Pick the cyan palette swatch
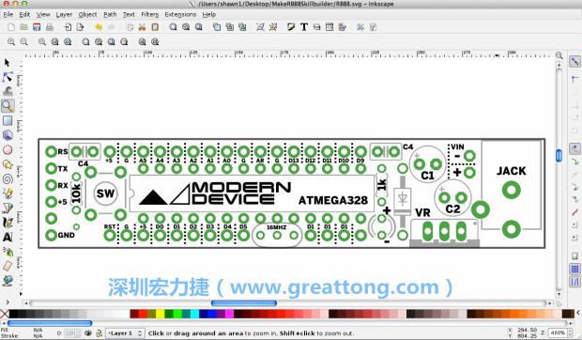582x340 pixels. point(195,314)
